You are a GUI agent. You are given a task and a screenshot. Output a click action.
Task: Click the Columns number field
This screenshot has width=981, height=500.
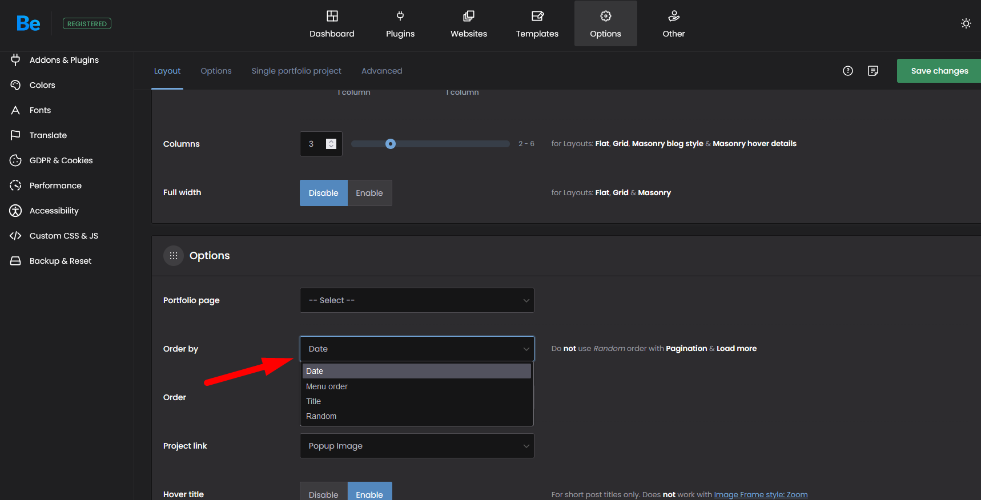pos(321,144)
